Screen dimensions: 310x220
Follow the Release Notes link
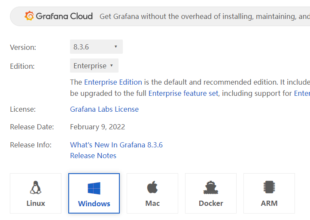click(x=93, y=156)
